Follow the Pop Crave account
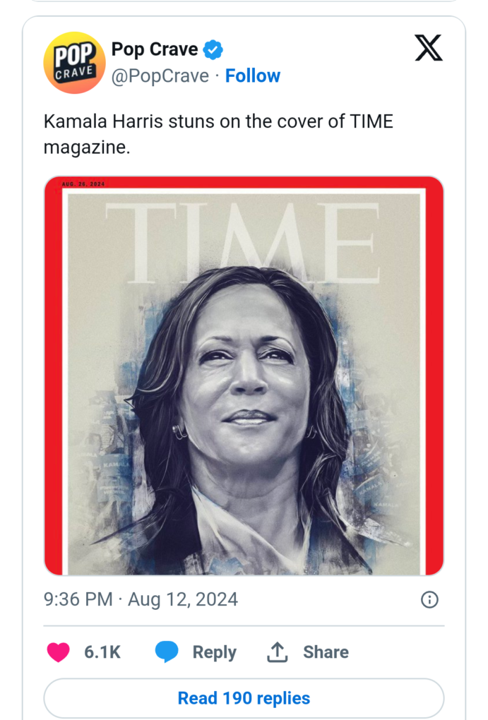Screen dimensions: 488x720 252,76
